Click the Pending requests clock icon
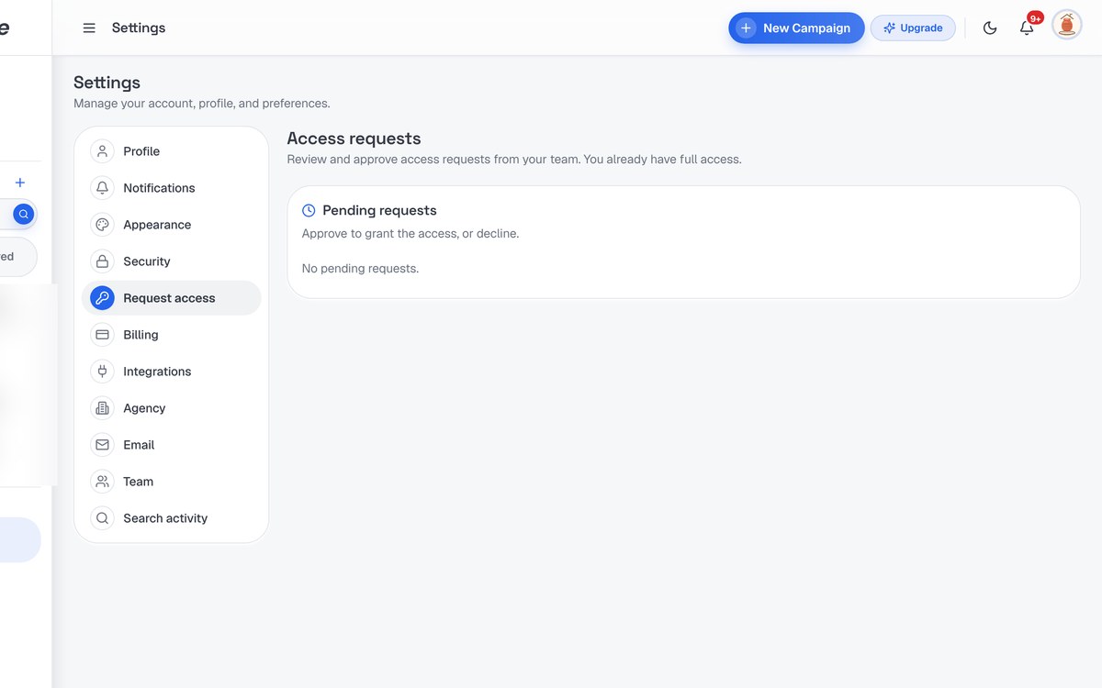The height and width of the screenshot is (688, 1102). [309, 211]
